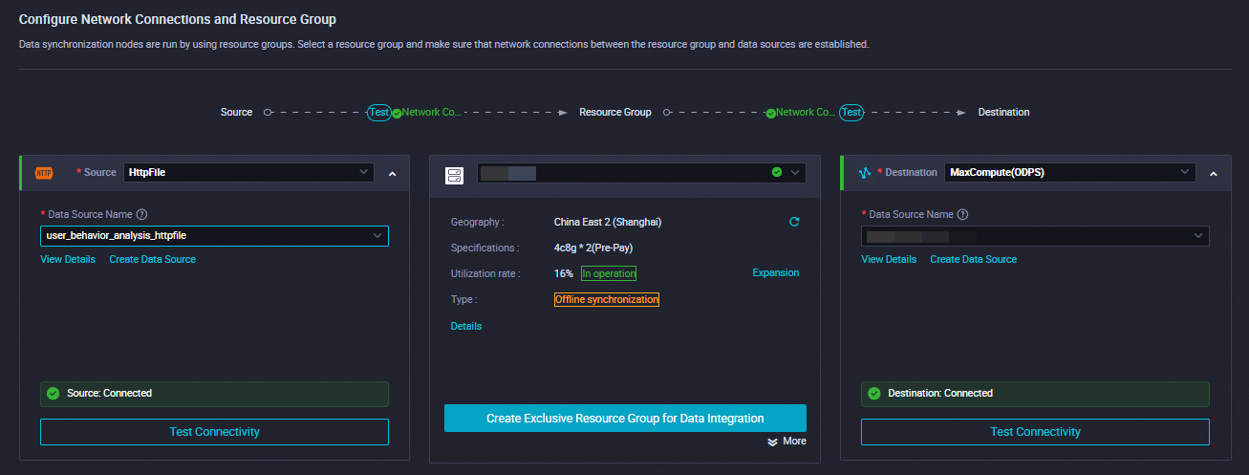Click the Offline synchronization type tag
Viewport: 1249px width, 475px height.
point(607,300)
